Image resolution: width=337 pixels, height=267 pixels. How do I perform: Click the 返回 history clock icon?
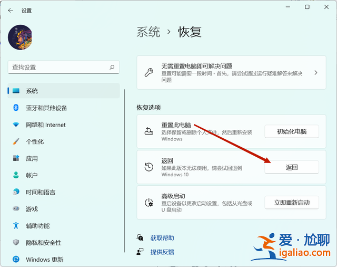148,167
